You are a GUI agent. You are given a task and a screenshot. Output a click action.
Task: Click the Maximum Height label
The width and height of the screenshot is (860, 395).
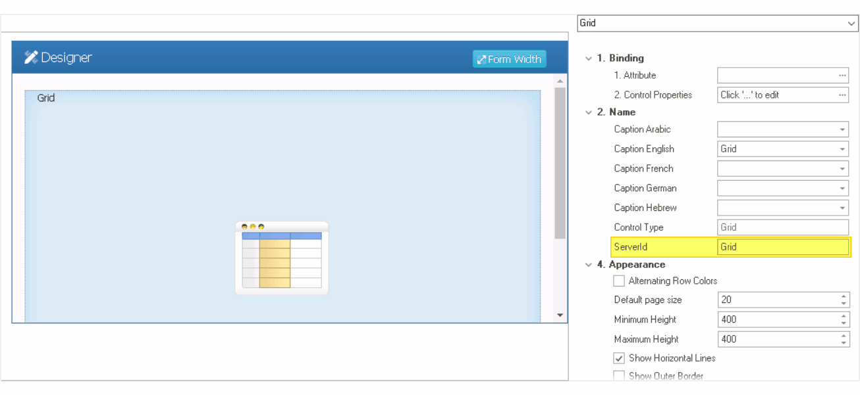pyautogui.click(x=647, y=339)
